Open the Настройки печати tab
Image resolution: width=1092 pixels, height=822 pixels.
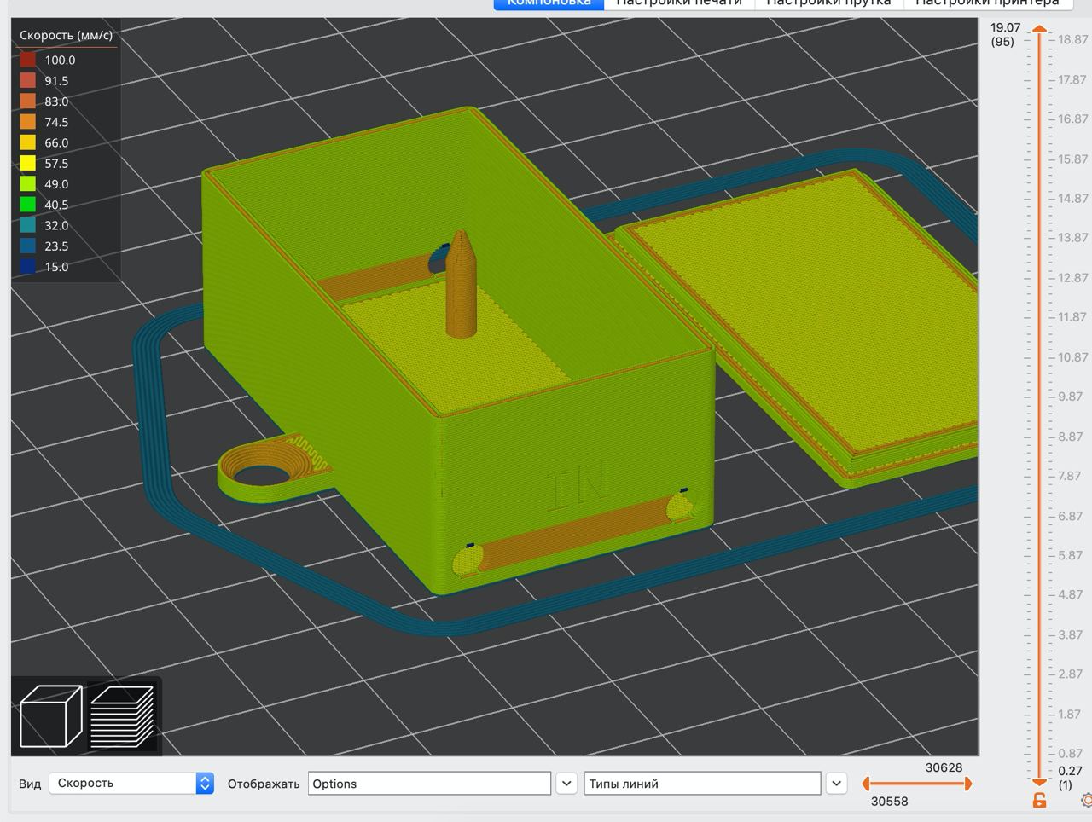coord(679,3)
